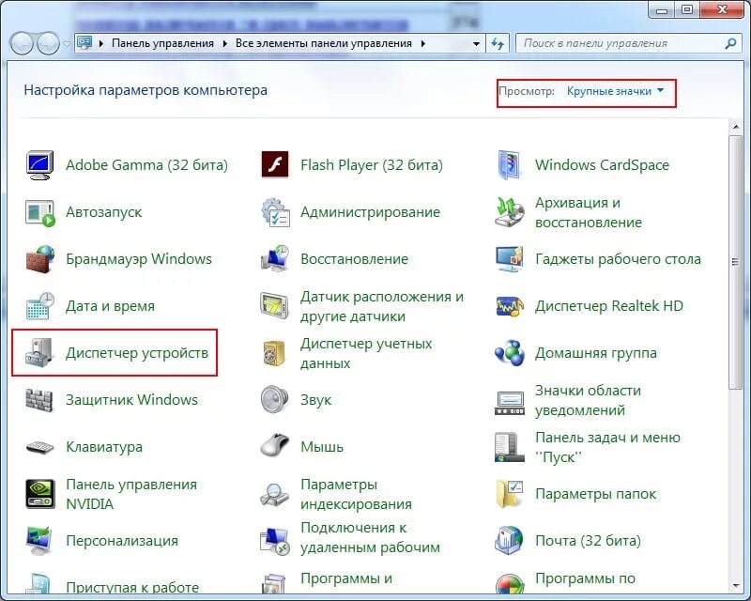Open Администрирование link
Viewport: 751px width, 601px height.
tap(370, 212)
